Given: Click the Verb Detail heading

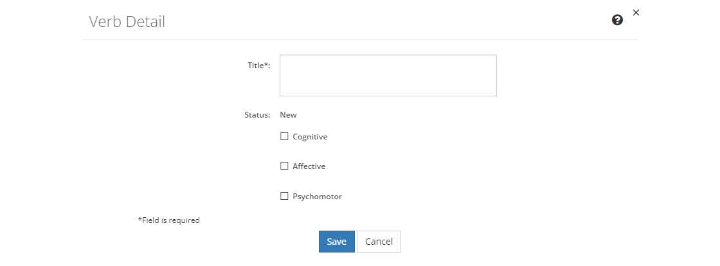Looking at the screenshot, I should pos(127,22).
